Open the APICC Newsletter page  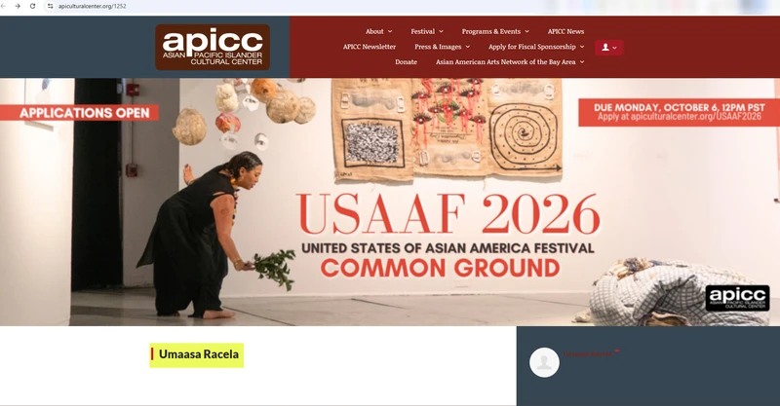(x=370, y=47)
